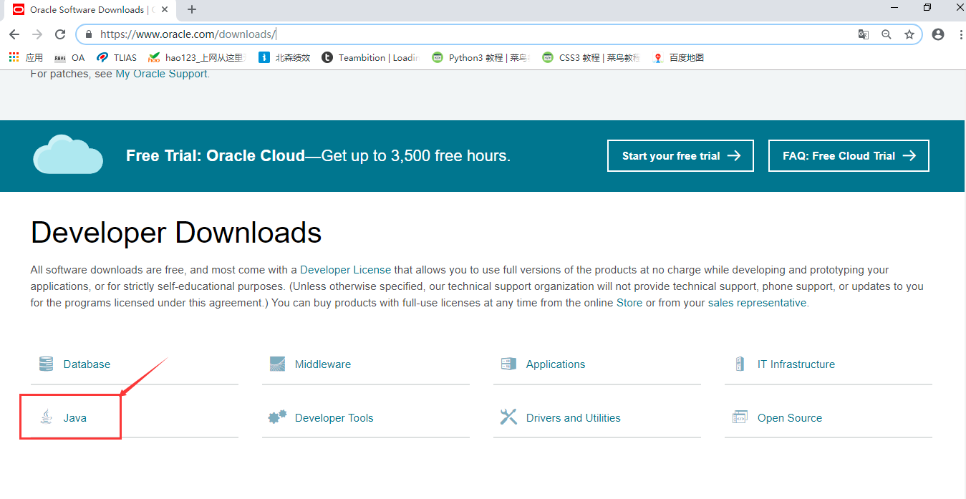Open the Applications downloads link
Image resolution: width=966 pixels, height=499 pixels.
click(x=556, y=364)
